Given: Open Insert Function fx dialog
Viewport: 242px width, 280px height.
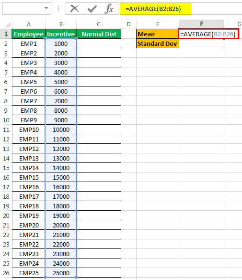Looking at the screenshot, I should tap(109, 9).
